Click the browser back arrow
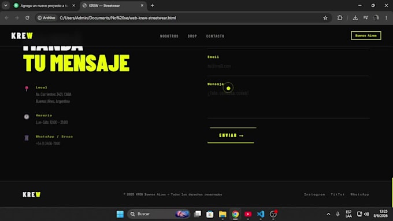This screenshot has height=221, width=393. [6, 18]
